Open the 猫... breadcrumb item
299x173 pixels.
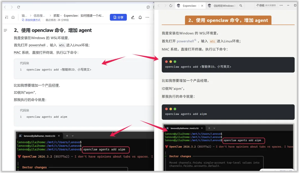point(24,16)
